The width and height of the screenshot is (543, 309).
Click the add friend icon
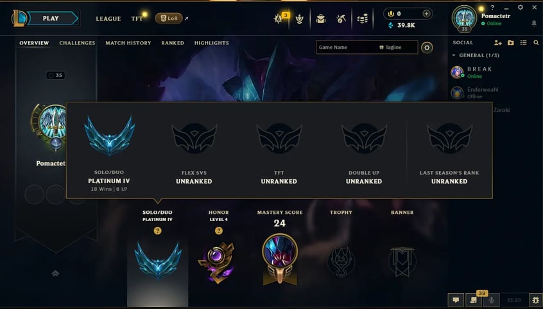(497, 42)
